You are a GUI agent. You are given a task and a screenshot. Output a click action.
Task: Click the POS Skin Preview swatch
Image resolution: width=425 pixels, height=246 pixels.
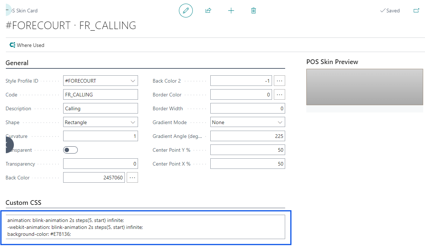pos(364,87)
